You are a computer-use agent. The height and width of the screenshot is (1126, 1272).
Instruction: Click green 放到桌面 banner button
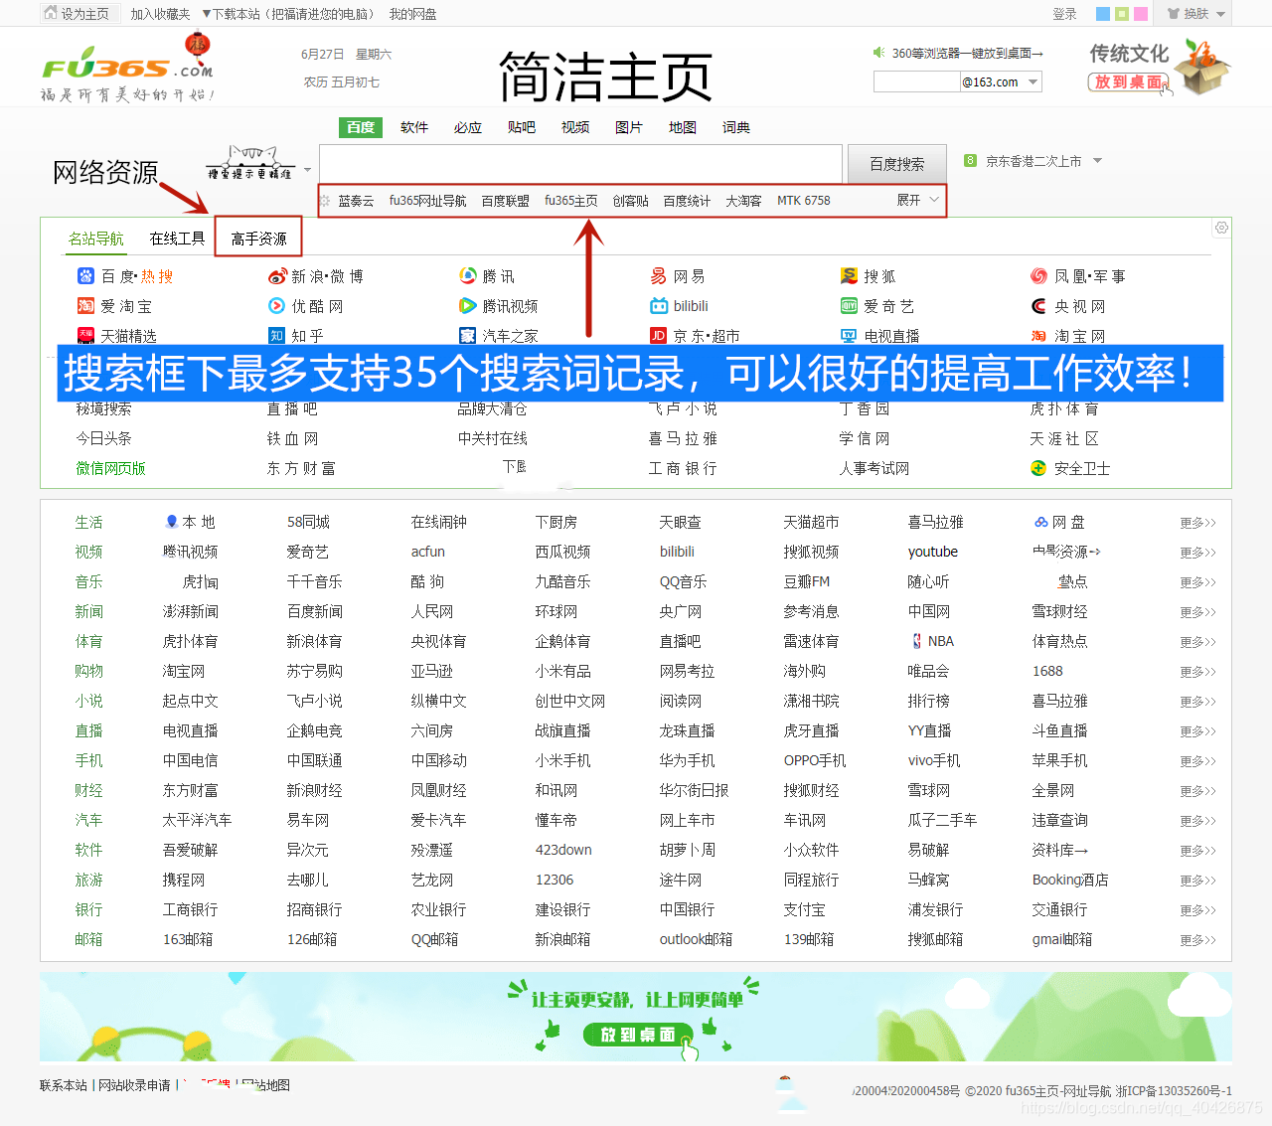click(638, 1035)
